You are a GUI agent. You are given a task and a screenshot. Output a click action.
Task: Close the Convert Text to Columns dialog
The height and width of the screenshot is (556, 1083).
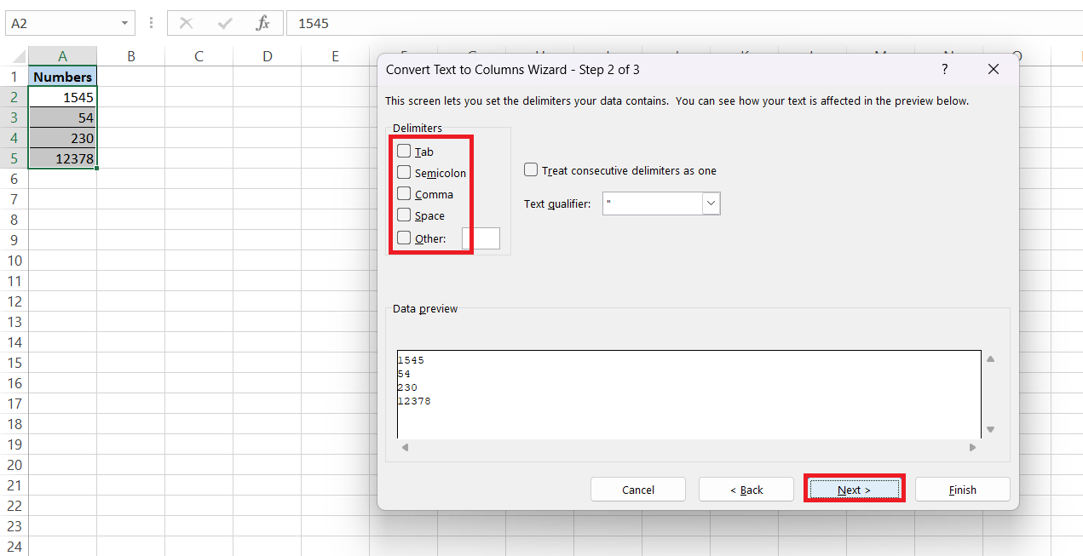(x=994, y=70)
